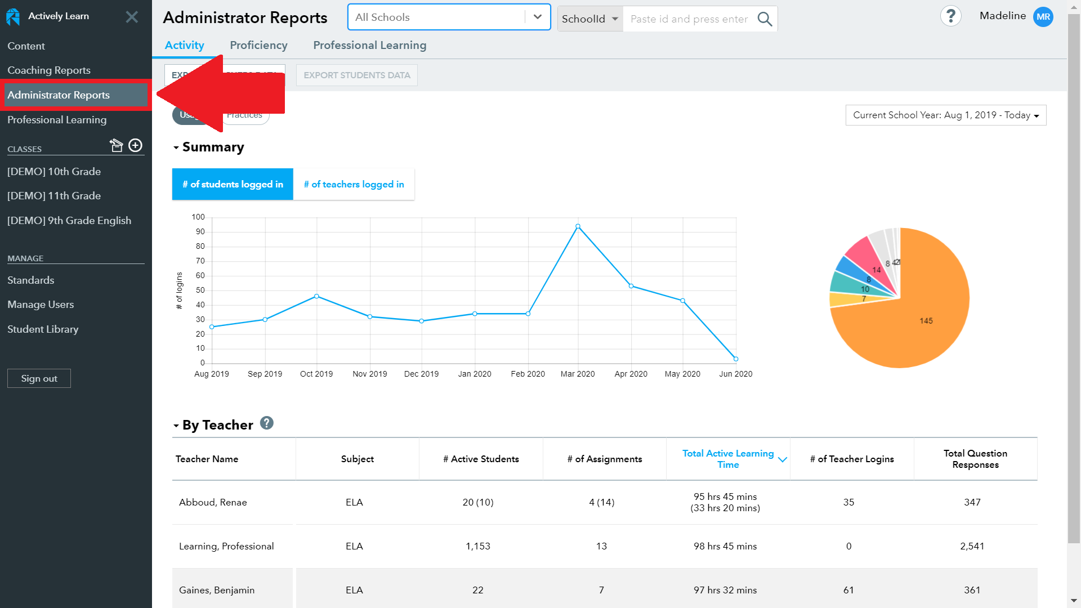Click the help icon beside By Teacher
Viewport: 1081px width, 608px height.
tap(267, 423)
